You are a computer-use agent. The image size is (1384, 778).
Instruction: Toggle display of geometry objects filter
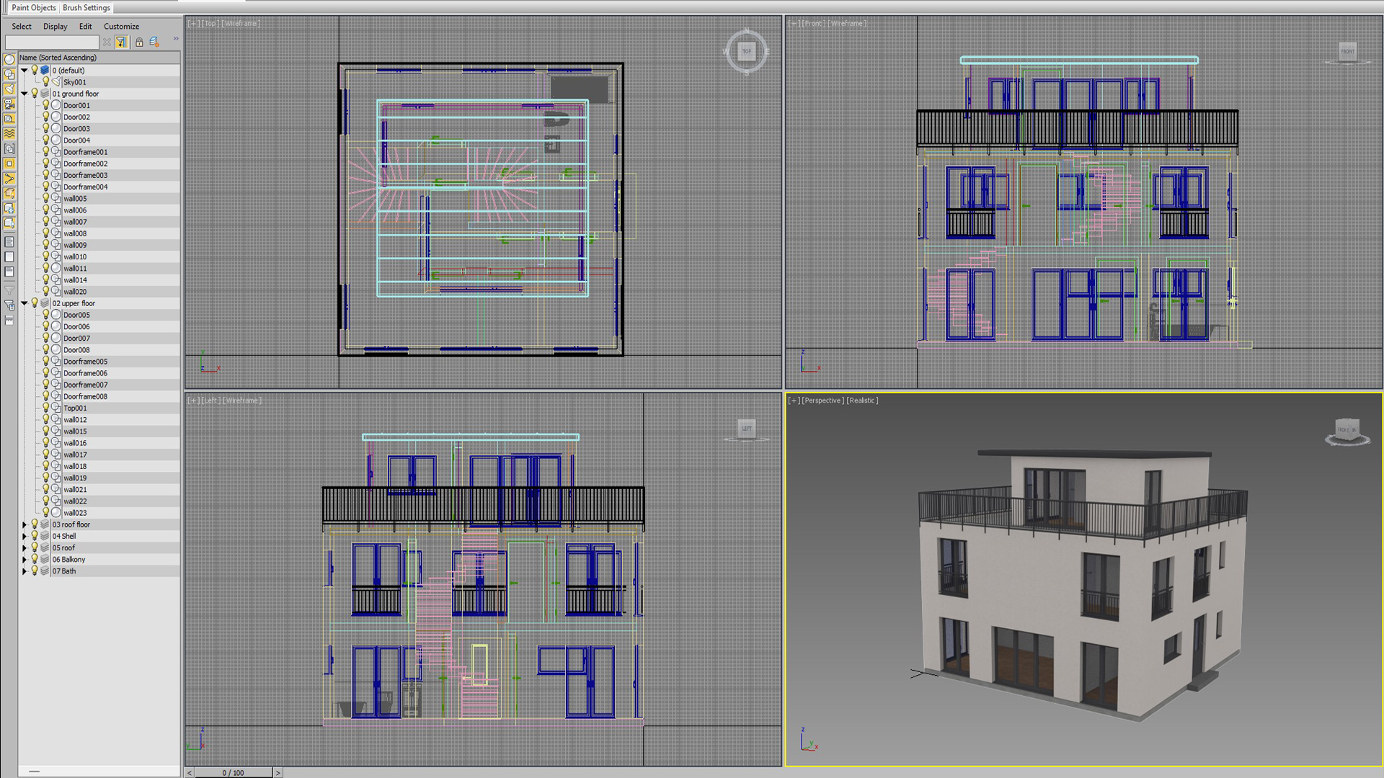pyautogui.click(x=9, y=60)
